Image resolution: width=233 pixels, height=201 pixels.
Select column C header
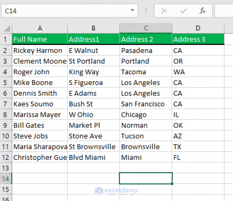[146, 28]
